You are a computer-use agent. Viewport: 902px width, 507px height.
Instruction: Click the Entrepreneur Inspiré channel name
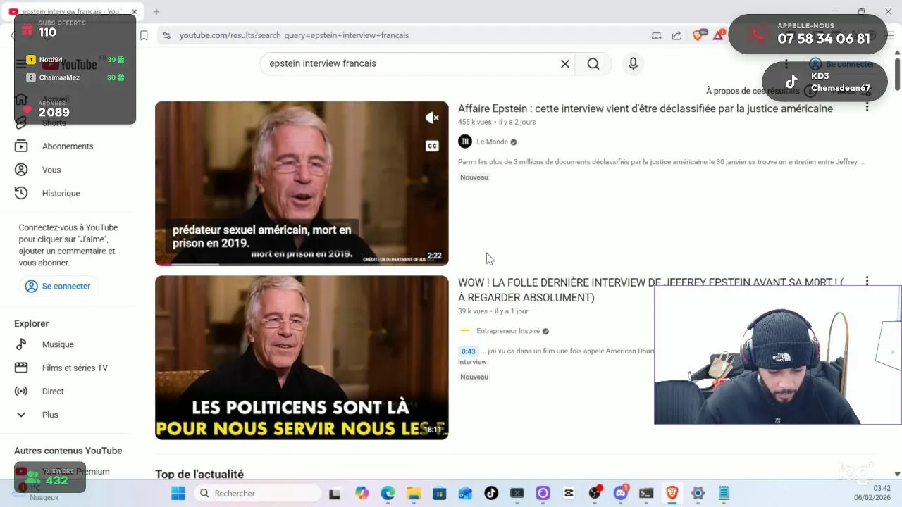508,331
